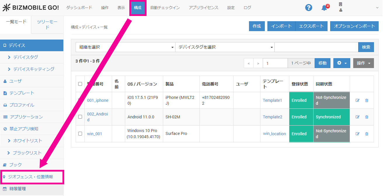This screenshot has width=383, height=196.
Task: Open the gear settings dropdown button
Action: 342,63
